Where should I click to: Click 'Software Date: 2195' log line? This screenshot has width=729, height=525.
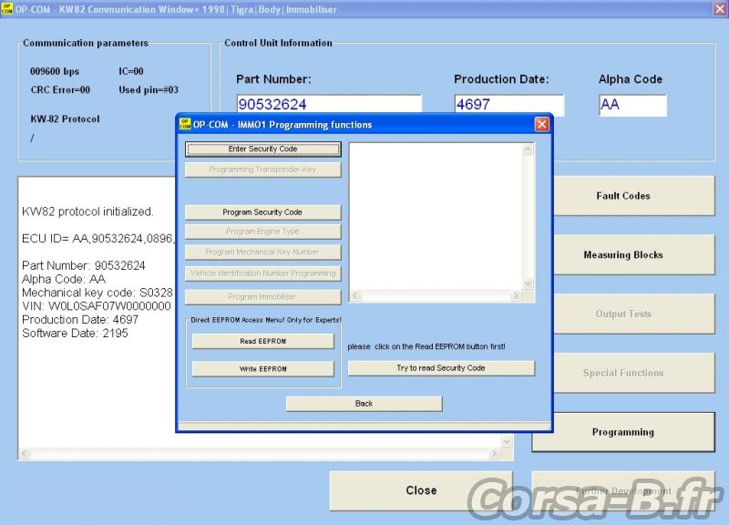click(75, 333)
